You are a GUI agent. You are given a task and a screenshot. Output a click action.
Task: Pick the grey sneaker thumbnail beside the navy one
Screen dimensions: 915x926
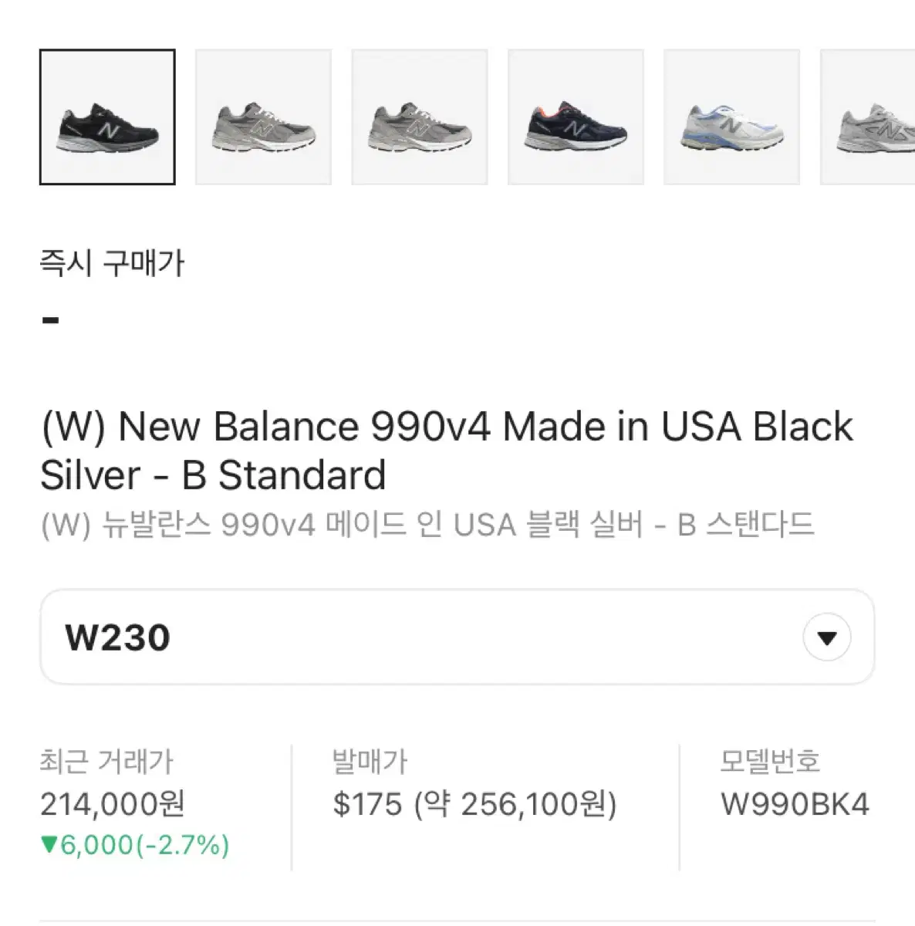419,117
